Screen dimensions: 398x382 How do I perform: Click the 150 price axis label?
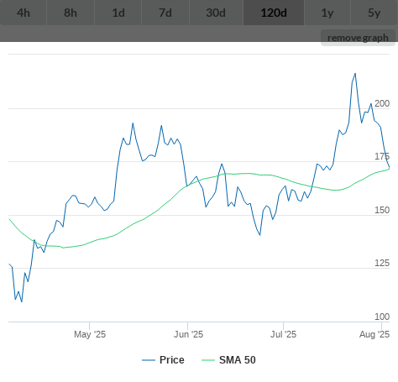(x=382, y=210)
